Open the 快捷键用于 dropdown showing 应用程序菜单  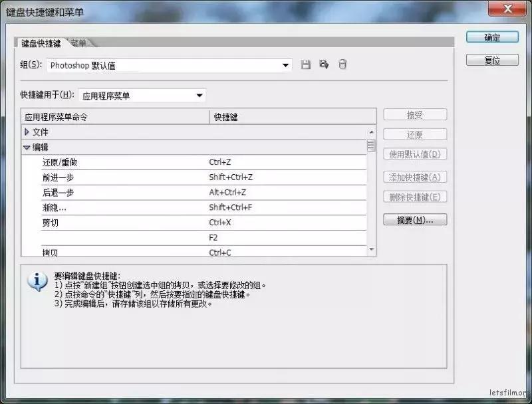(199, 95)
